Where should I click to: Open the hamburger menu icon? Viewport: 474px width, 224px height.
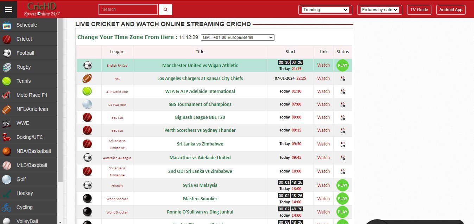(x=8, y=9)
